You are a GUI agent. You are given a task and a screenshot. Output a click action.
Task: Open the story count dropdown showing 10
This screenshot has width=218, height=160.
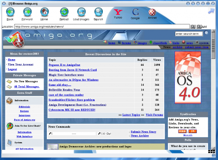point(101,134)
